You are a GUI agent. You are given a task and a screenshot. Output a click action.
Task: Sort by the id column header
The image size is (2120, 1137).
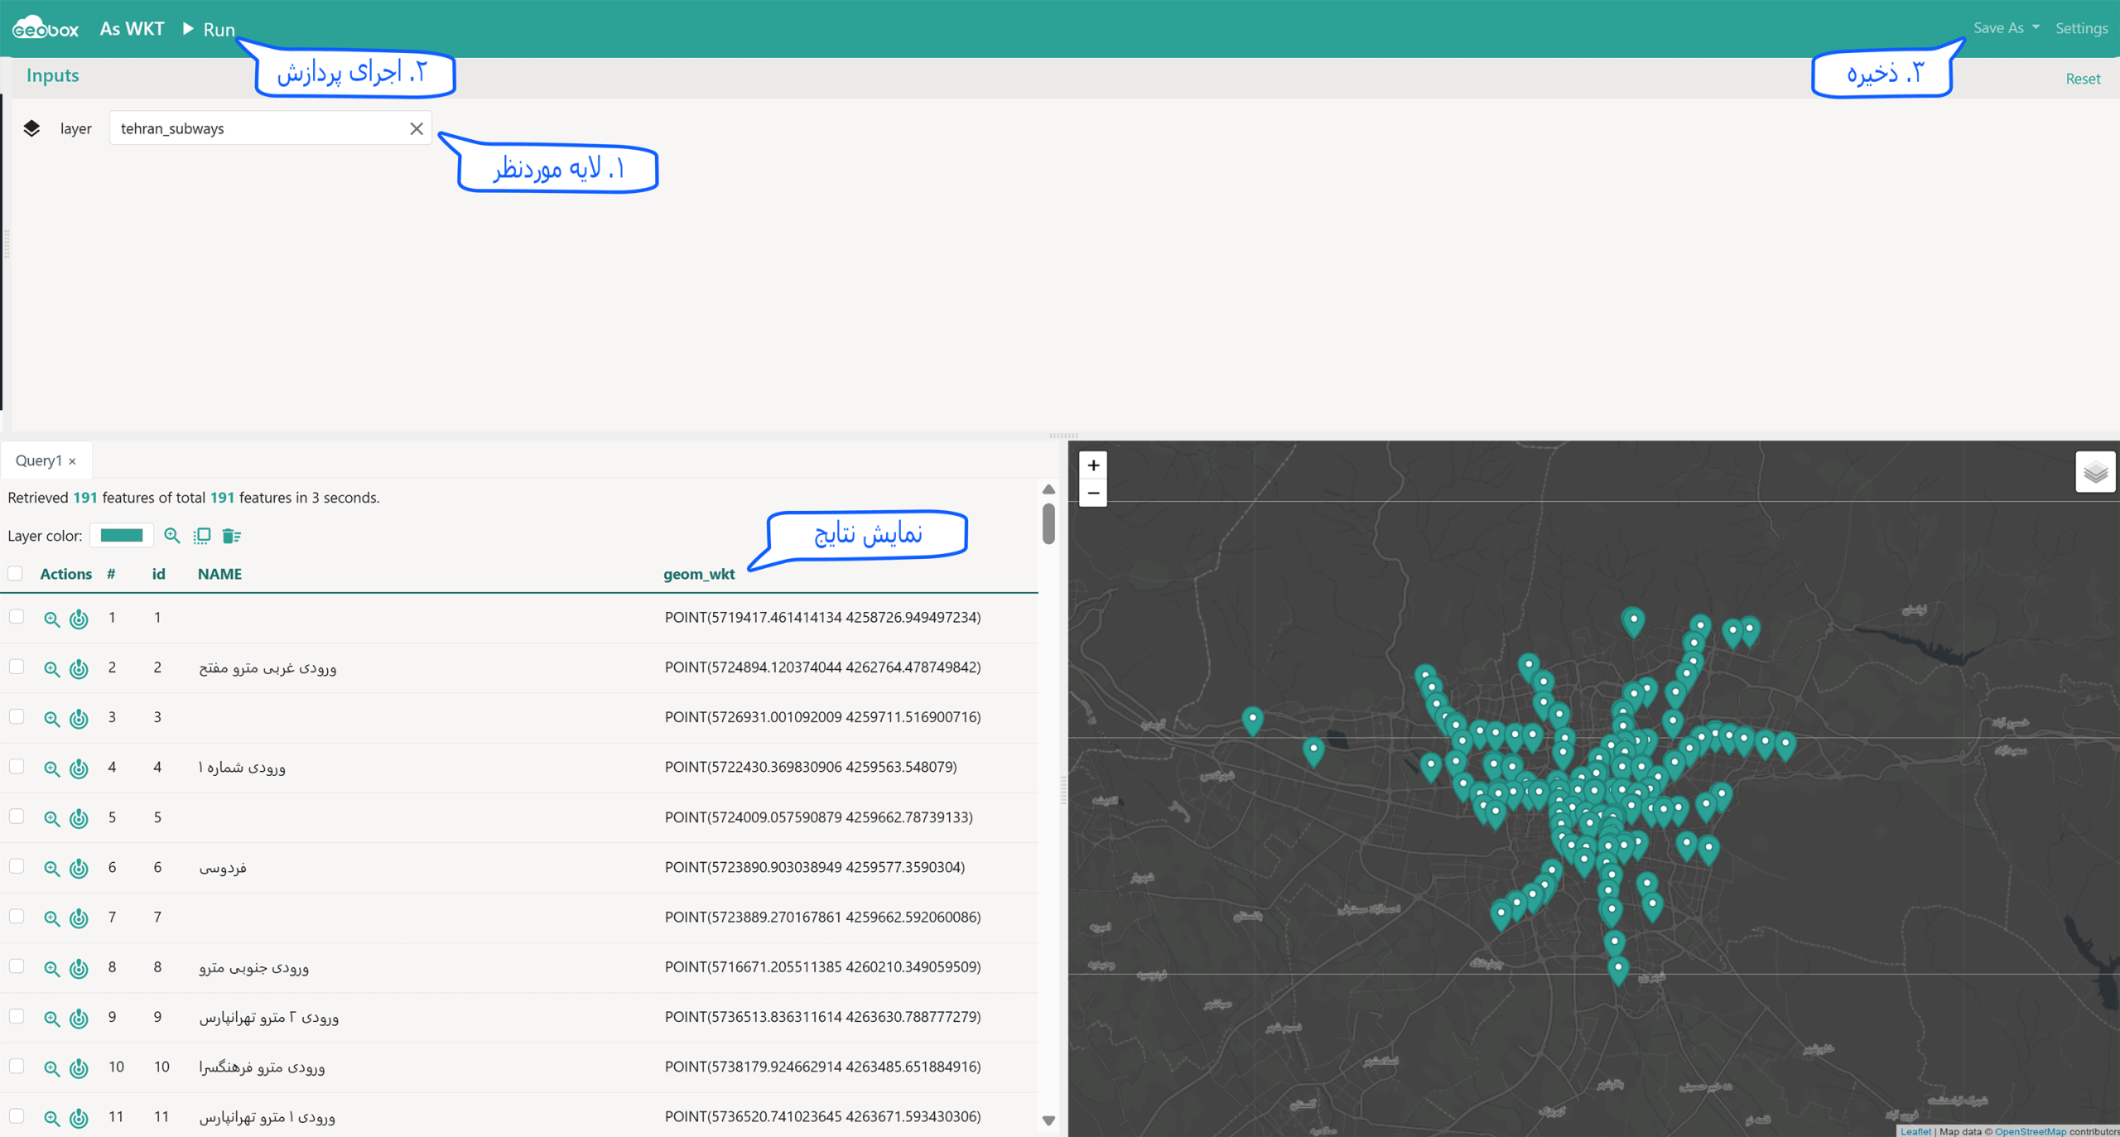coord(158,573)
